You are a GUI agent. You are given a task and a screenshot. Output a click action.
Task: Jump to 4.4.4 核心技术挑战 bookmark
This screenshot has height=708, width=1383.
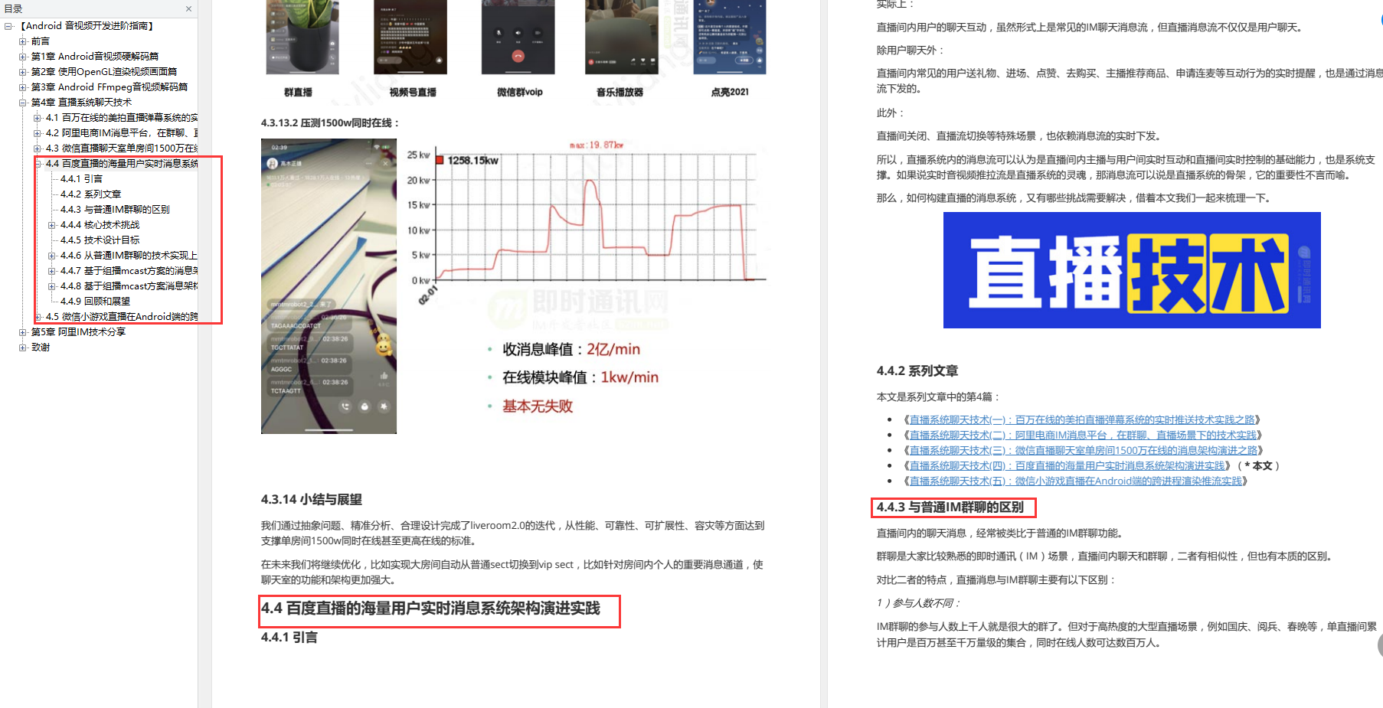pos(100,225)
